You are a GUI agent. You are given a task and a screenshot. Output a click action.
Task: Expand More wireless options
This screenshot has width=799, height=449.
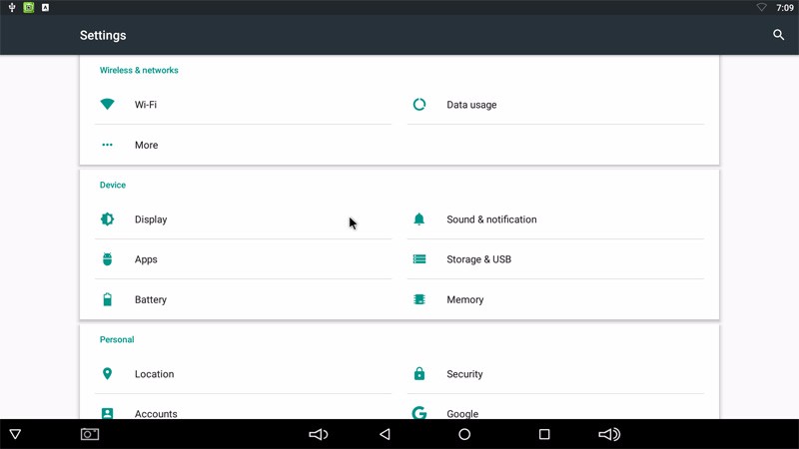click(146, 146)
